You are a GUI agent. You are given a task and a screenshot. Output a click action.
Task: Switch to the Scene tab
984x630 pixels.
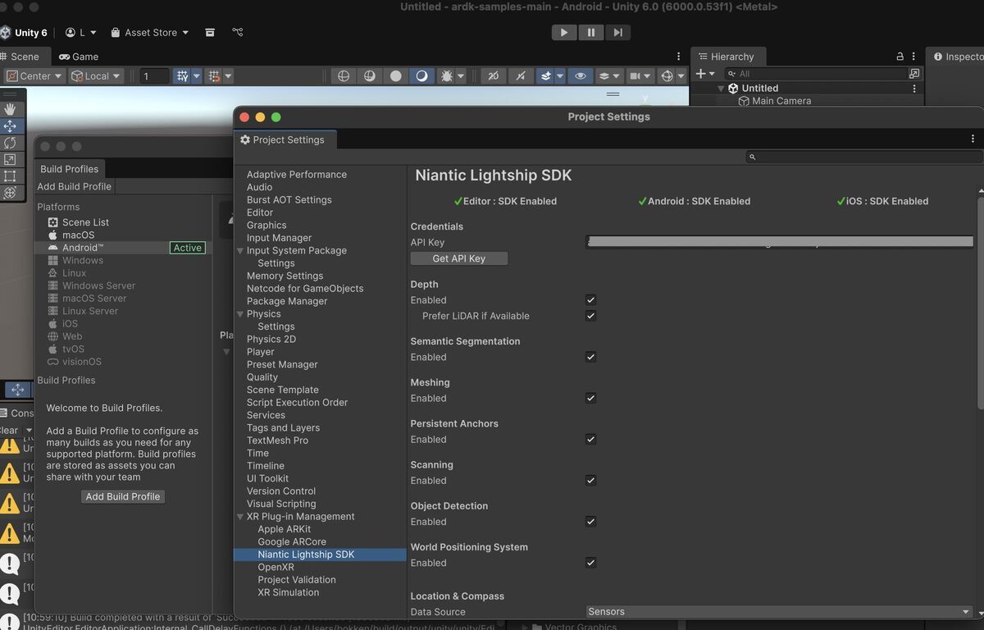[25, 57]
